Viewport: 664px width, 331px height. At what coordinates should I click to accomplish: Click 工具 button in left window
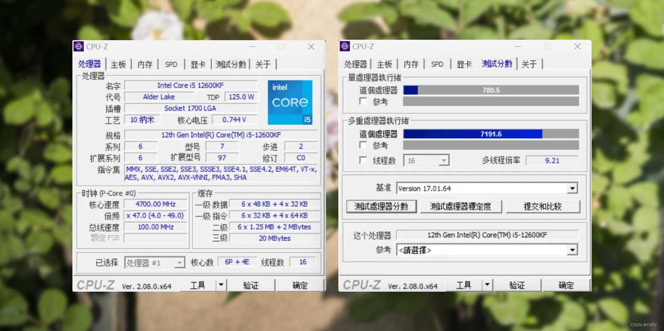click(198, 285)
